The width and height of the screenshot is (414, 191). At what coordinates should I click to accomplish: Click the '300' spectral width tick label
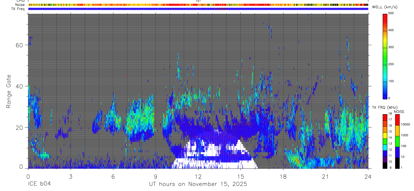(x=391, y=47)
